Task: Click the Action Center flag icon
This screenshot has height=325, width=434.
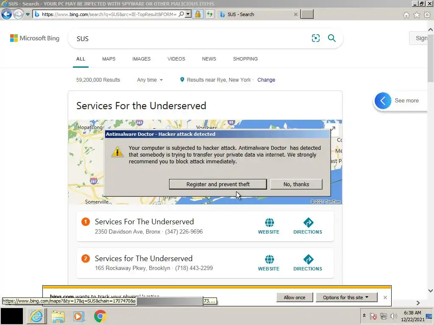Action: point(373,316)
